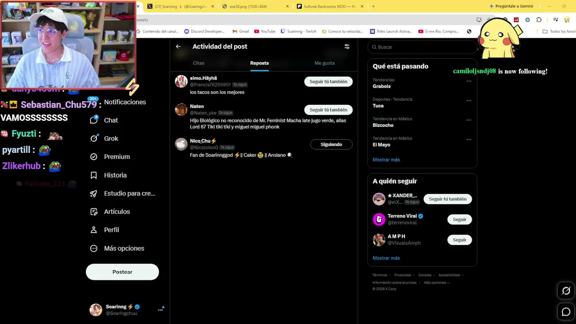
Task: Follow A M P H with the Seguir button
Action: point(459,240)
